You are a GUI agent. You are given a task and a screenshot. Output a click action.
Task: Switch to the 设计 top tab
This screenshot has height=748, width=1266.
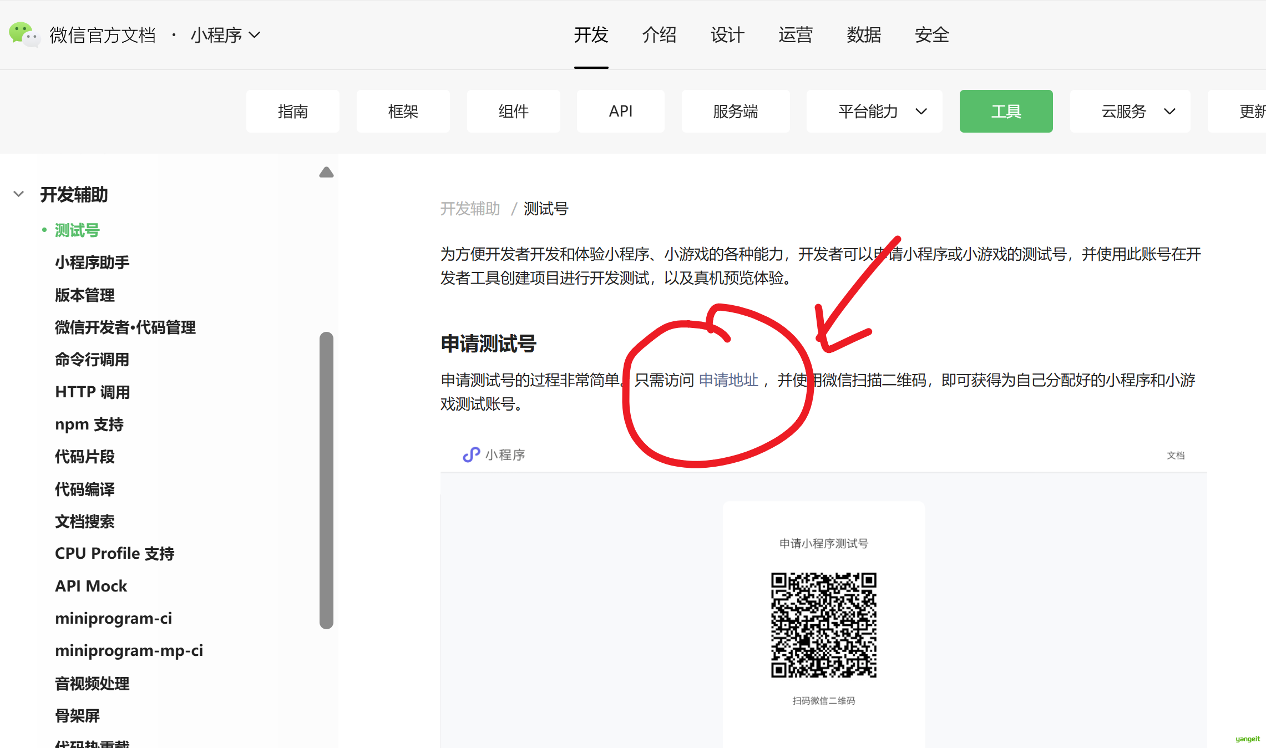tap(727, 35)
